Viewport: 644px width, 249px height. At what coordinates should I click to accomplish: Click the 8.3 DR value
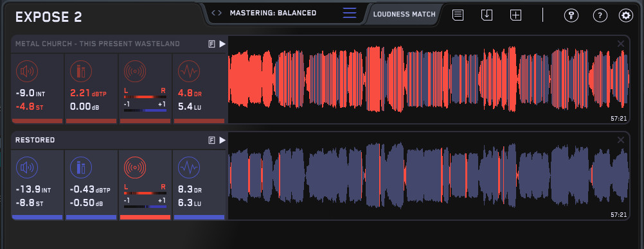coord(190,190)
